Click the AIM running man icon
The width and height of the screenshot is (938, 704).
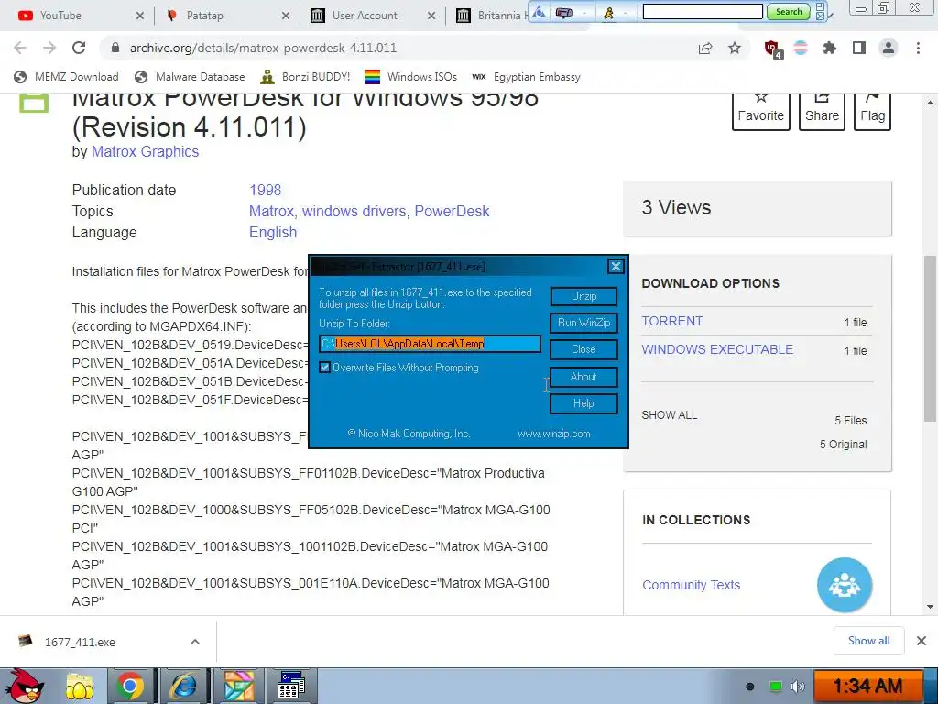(x=609, y=12)
